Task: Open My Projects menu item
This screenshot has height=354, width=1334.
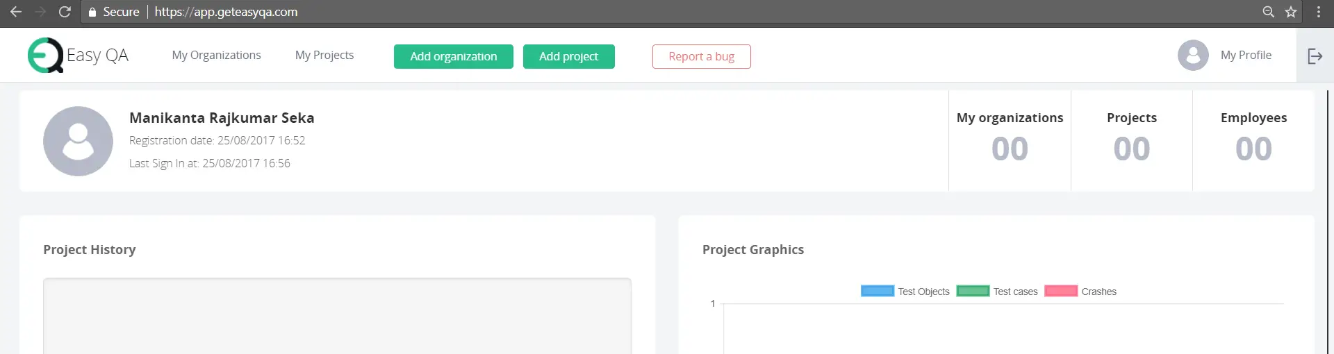Action: click(x=324, y=55)
